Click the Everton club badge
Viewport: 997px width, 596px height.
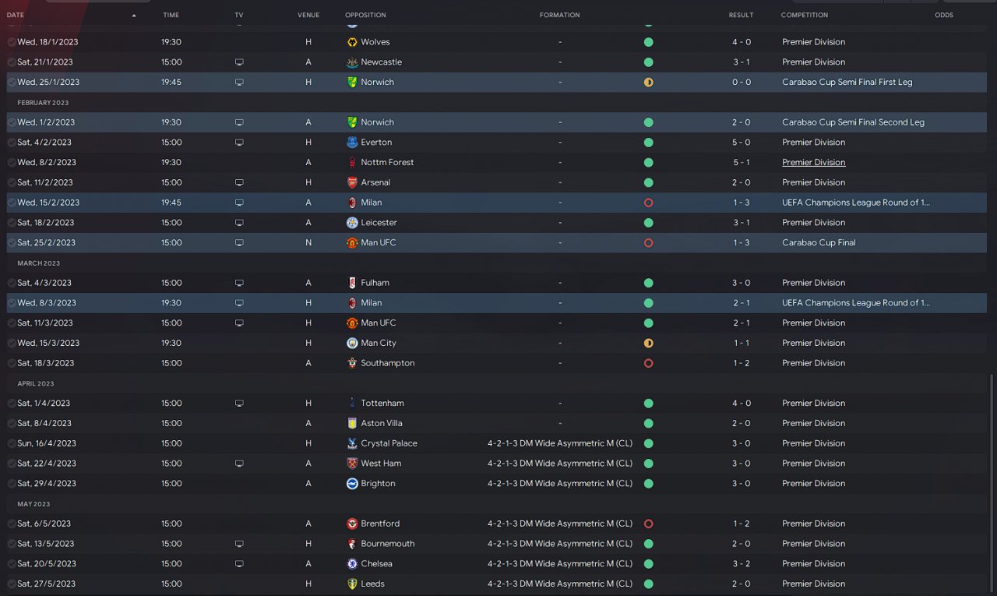(352, 143)
